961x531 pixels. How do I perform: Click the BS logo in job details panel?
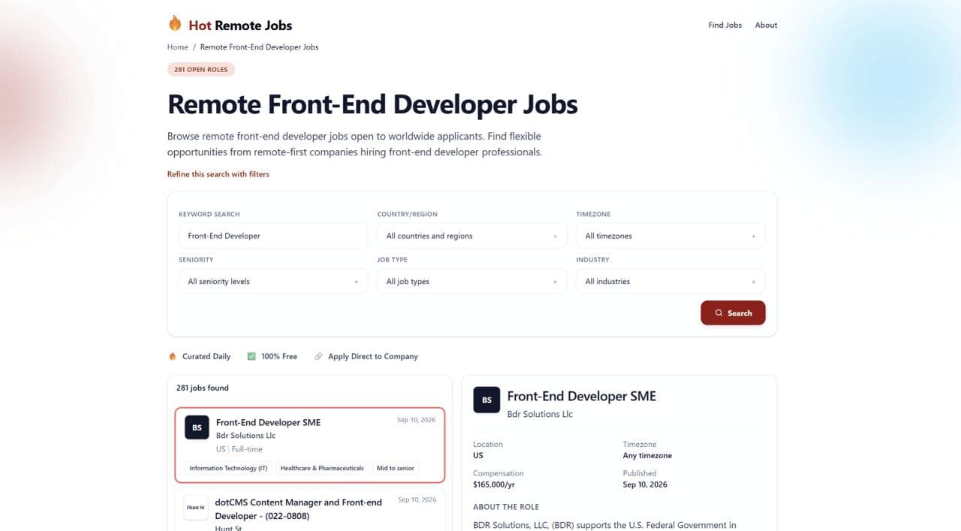[x=487, y=400]
